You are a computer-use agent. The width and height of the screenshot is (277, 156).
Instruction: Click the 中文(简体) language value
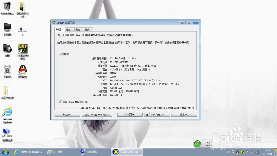116,69
